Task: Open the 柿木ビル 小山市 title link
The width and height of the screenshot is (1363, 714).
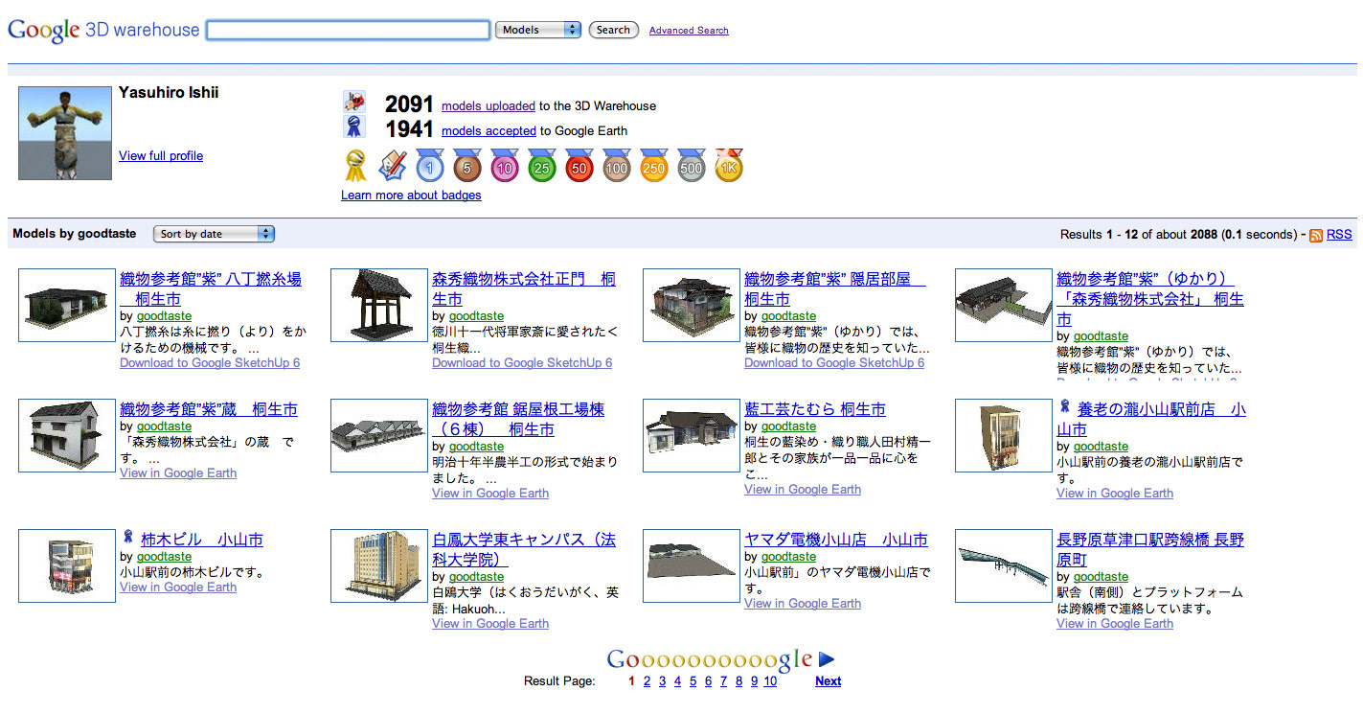Action: click(202, 540)
